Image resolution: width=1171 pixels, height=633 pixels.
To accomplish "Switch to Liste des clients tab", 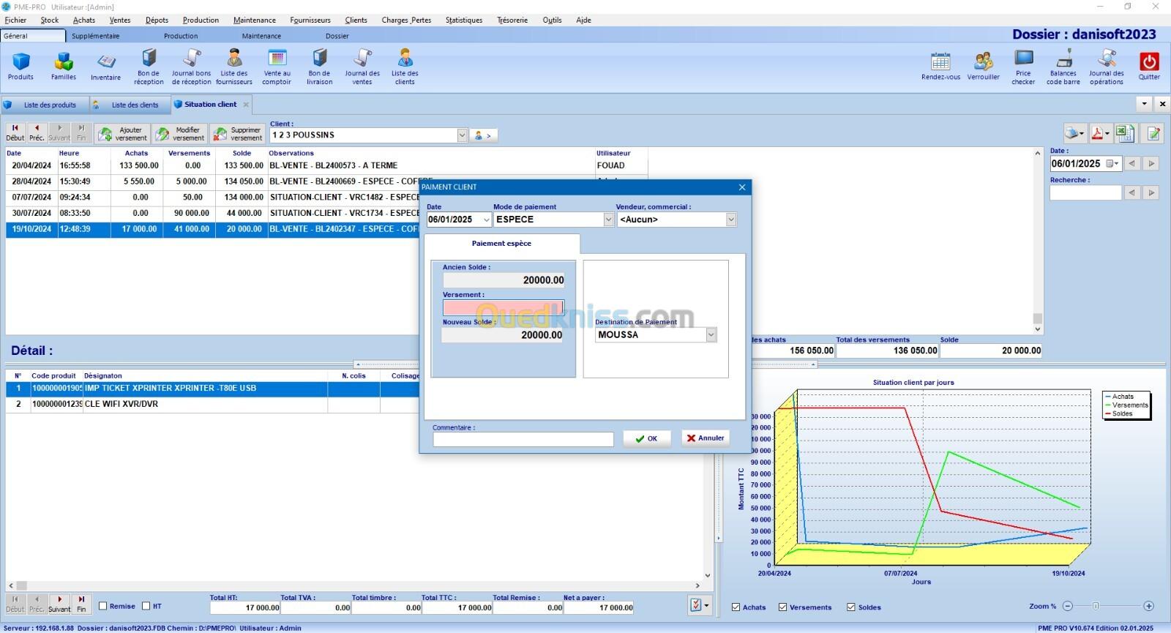I will coord(134,105).
